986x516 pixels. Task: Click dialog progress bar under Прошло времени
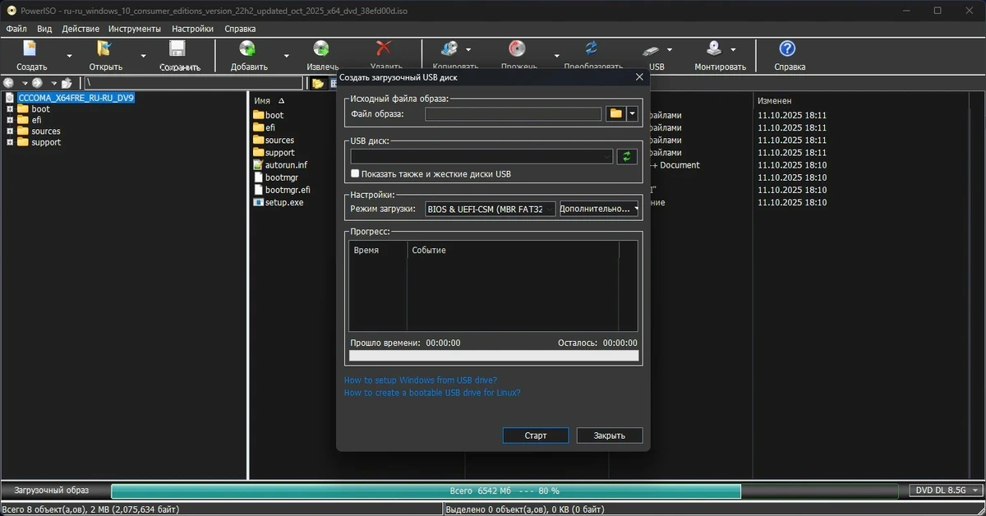pos(494,356)
